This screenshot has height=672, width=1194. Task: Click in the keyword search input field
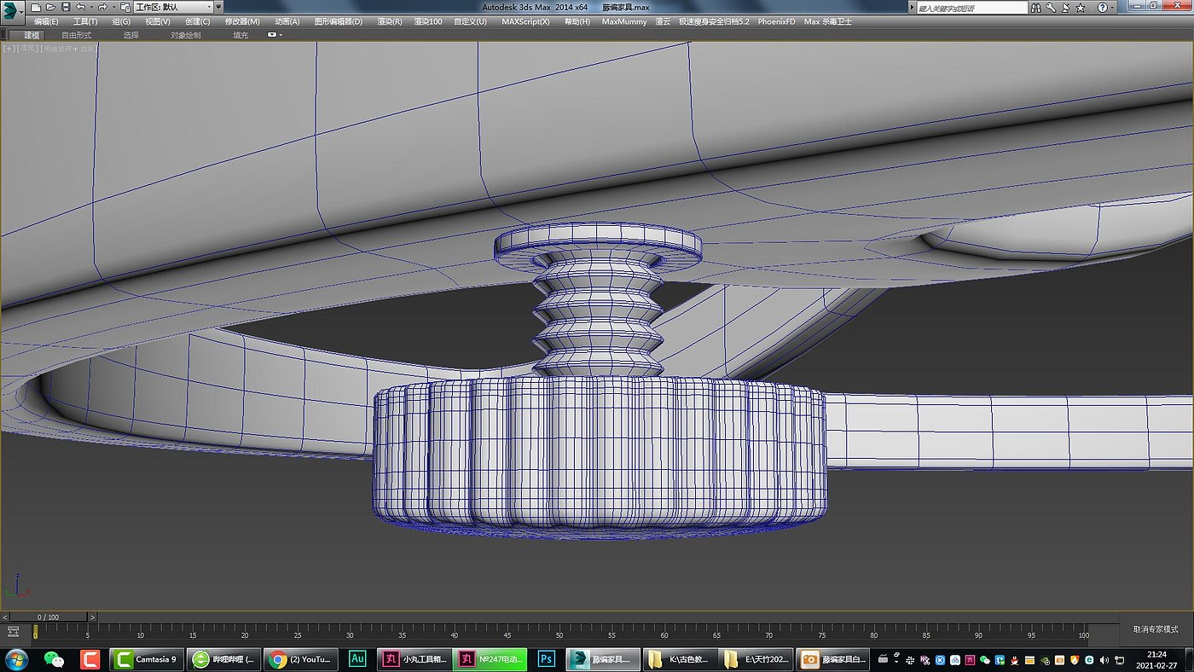[x=972, y=7]
